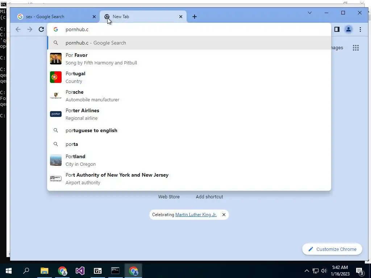Close the New Tab tab
The height and width of the screenshot is (278, 371).
tap(181, 17)
